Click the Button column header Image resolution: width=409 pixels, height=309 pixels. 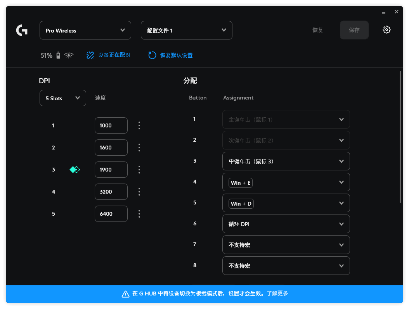[x=198, y=98]
